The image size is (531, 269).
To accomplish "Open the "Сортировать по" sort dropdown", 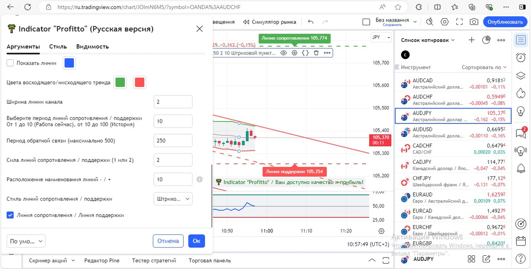I will click(x=484, y=67).
